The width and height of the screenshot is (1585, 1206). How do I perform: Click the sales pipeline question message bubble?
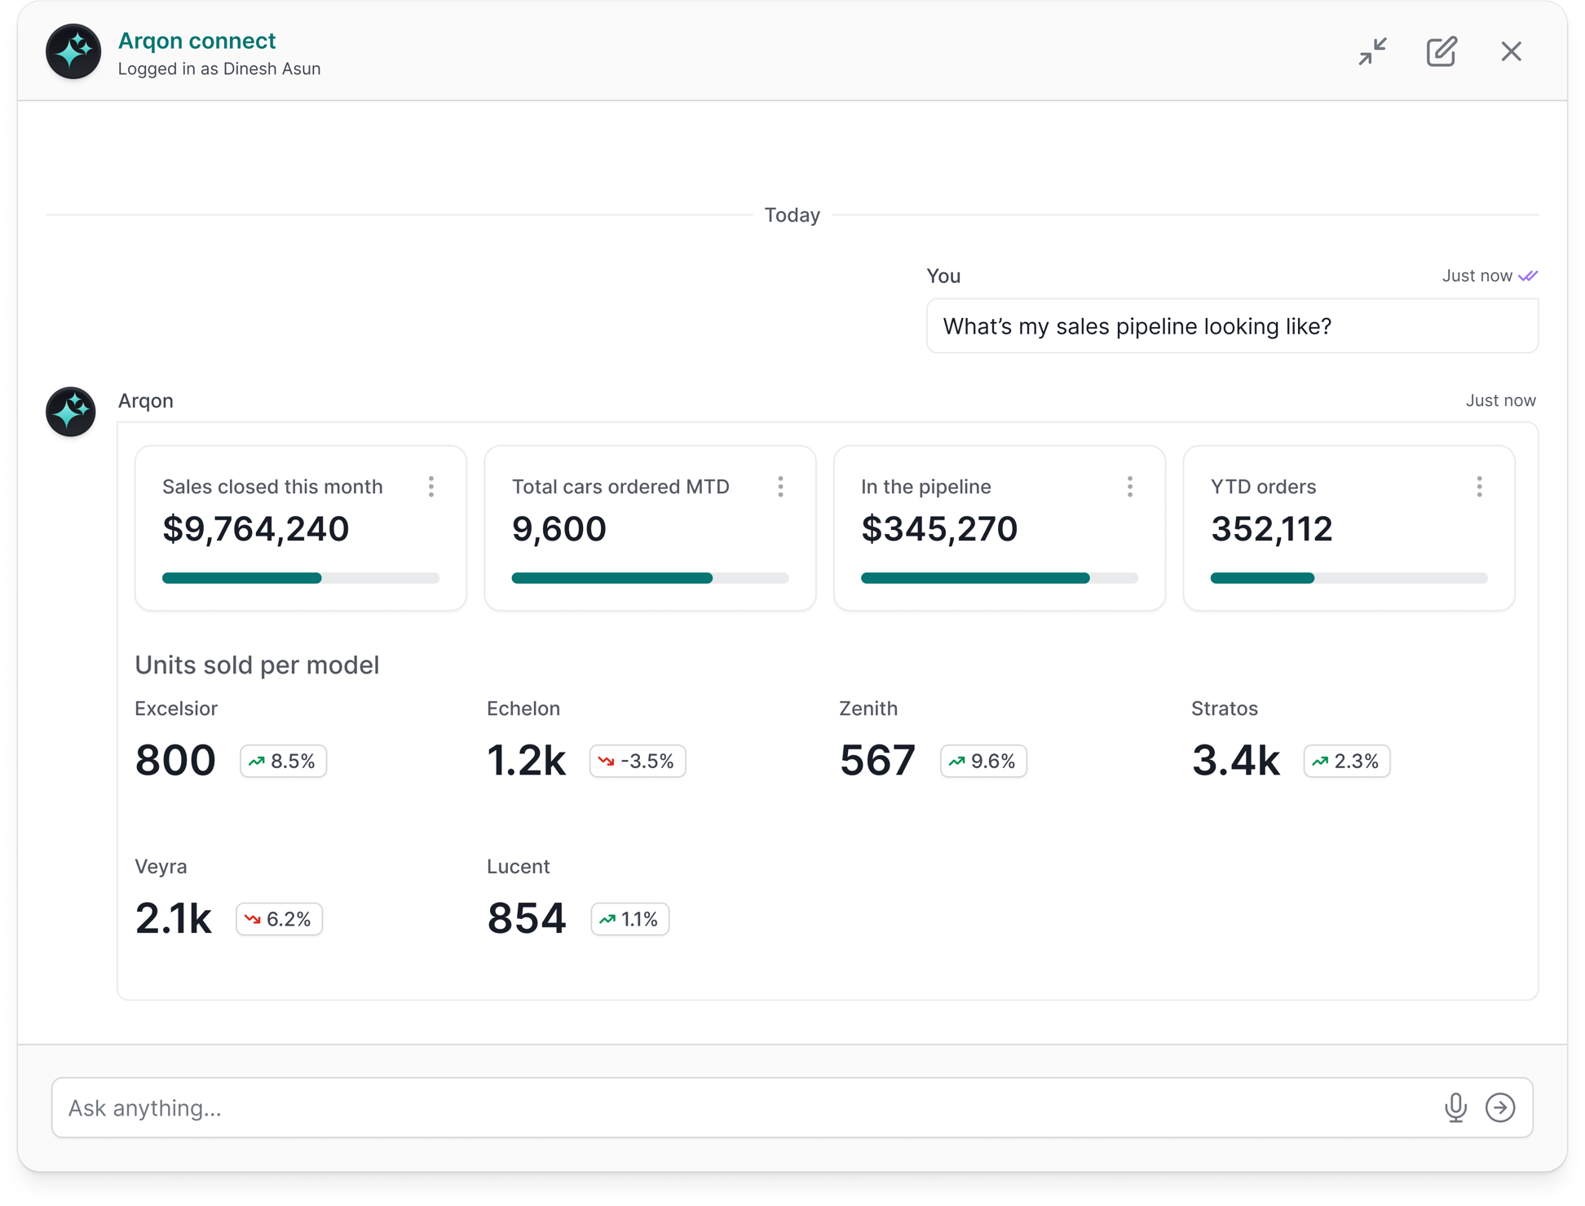click(1231, 326)
